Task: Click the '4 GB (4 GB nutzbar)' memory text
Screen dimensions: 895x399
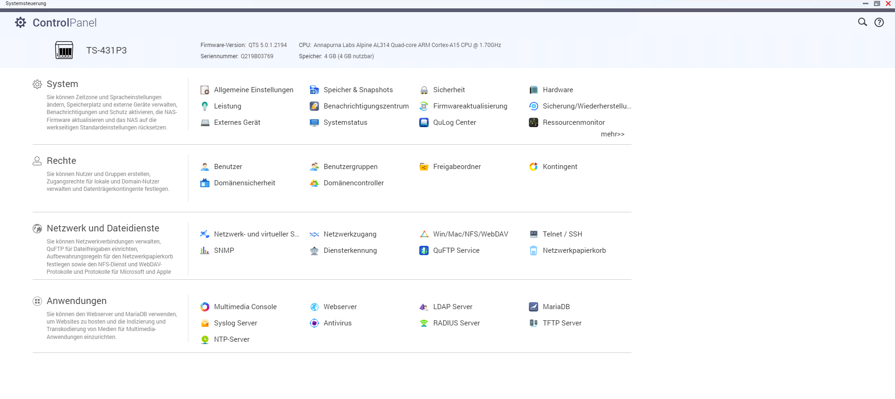Action: [x=349, y=56]
